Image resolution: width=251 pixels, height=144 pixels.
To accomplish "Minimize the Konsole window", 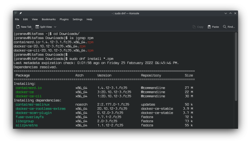I will pos(225,13).
